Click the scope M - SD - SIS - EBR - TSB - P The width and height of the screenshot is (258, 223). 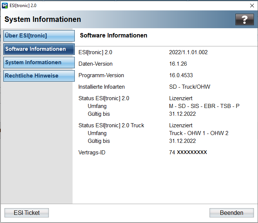[204, 106]
